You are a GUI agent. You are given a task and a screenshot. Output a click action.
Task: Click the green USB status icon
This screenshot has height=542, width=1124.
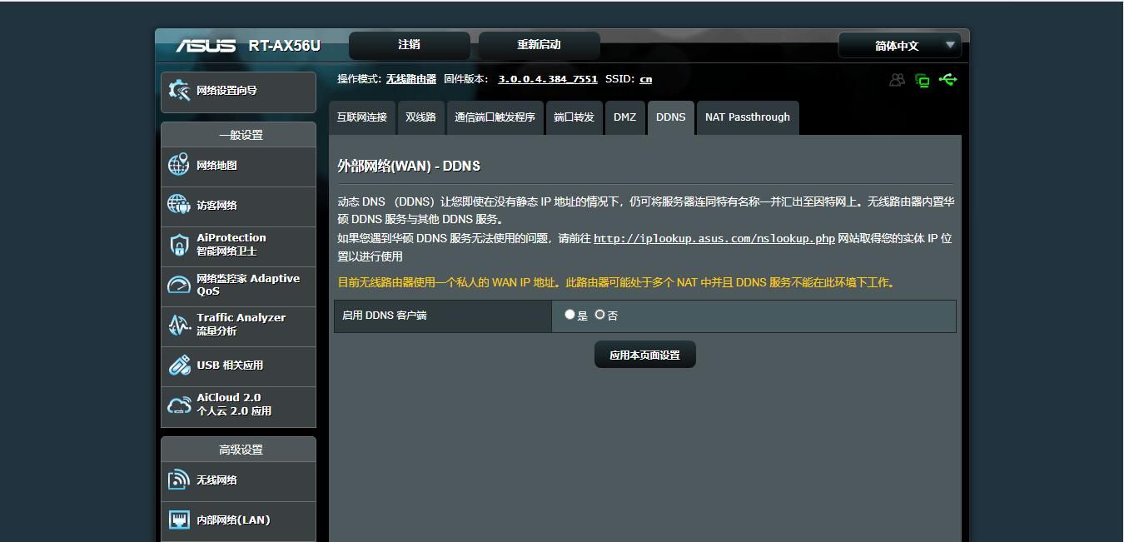(947, 80)
